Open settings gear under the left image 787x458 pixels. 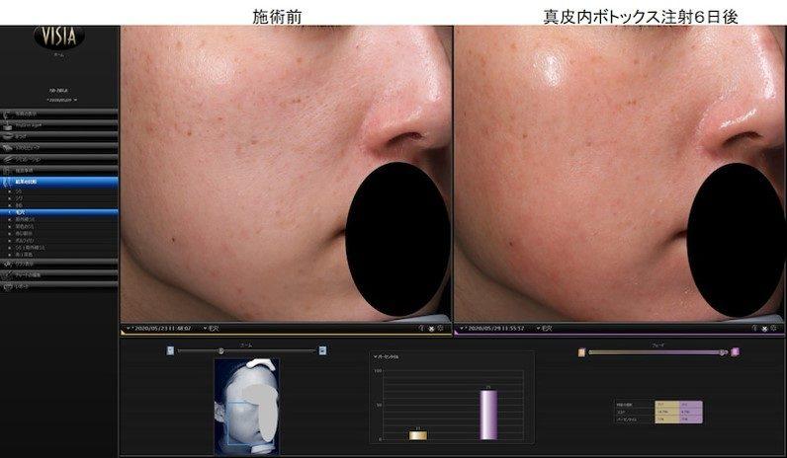(x=441, y=328)
